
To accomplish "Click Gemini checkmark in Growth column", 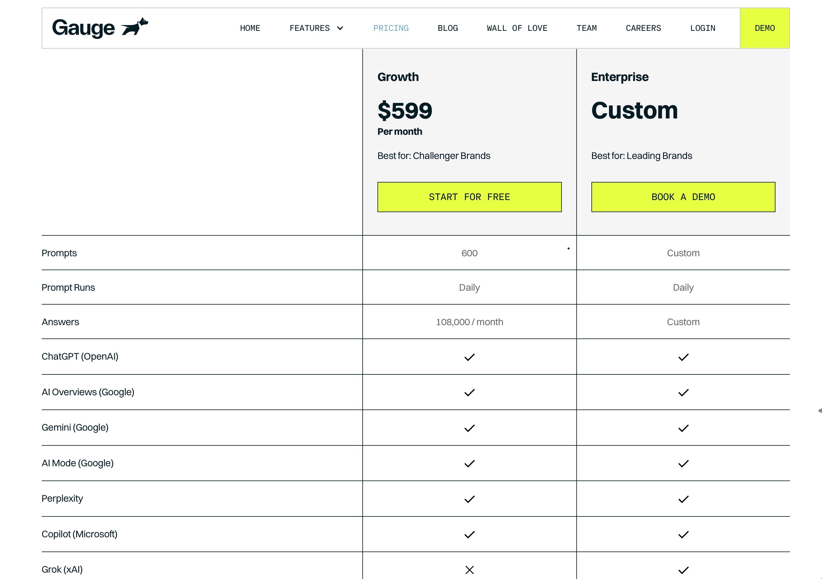I will point(469,428).
